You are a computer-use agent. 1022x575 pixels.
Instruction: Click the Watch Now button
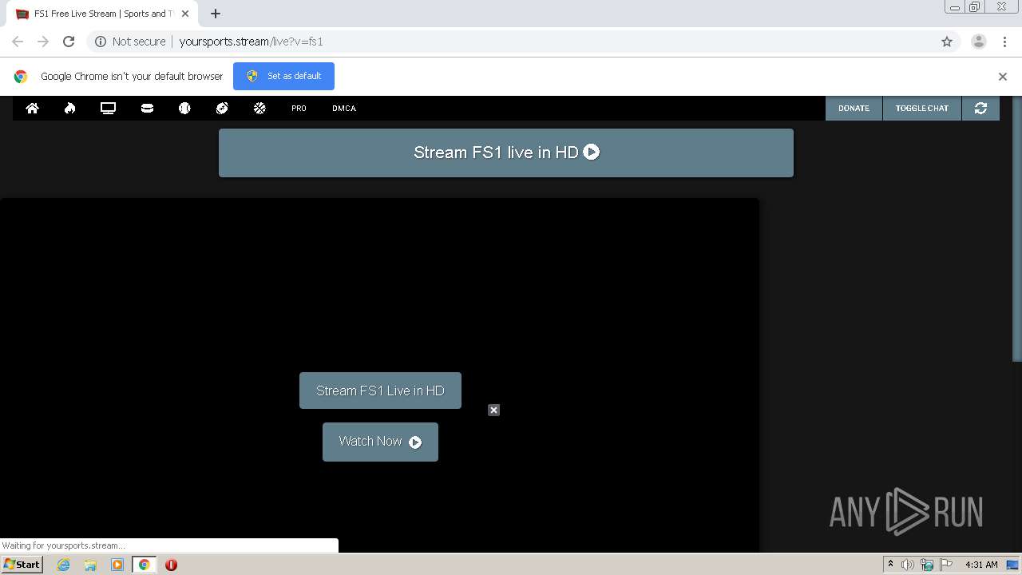(380, 442)
